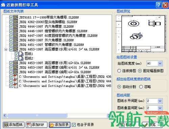Open the 图纸垂直间距 dropdown
The height and width of the screenshot is (129, 169).
pos(160,108)
